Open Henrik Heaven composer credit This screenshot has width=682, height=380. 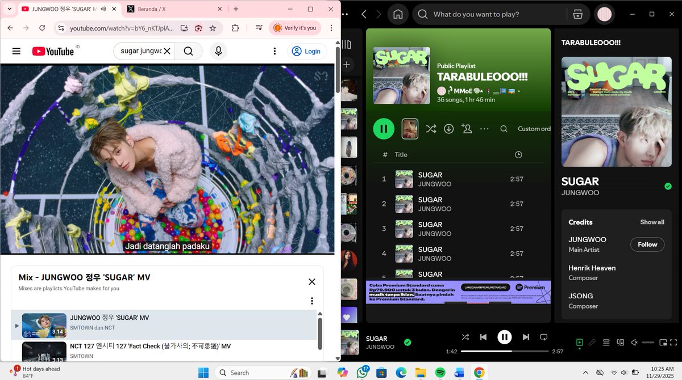(592, 268)
